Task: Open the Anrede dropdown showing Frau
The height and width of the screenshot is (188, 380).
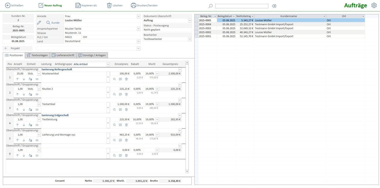Action: pyautogui.click(x=139, y=16)
